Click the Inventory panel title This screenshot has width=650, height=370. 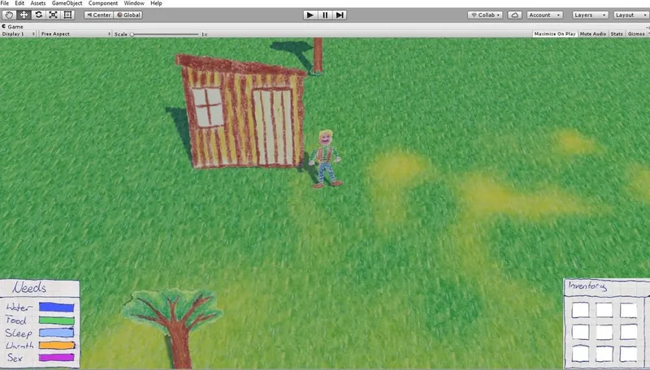587,286
